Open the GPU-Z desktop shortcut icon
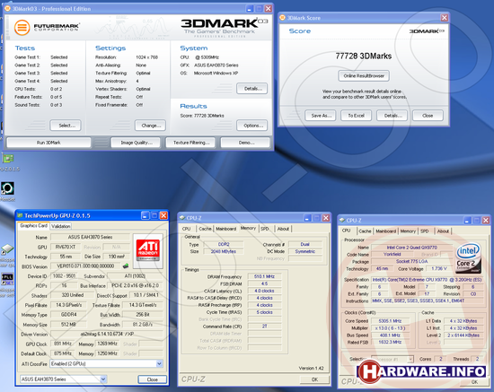This screenshot has width=494, height=392. coord(8,159)
